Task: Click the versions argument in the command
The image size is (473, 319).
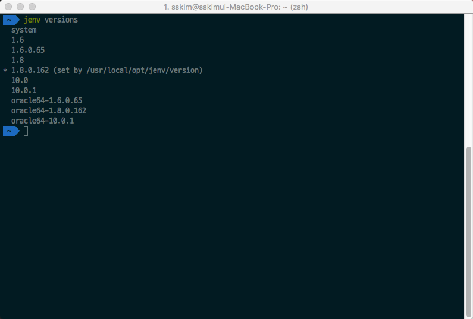Action: click(61, 20)
